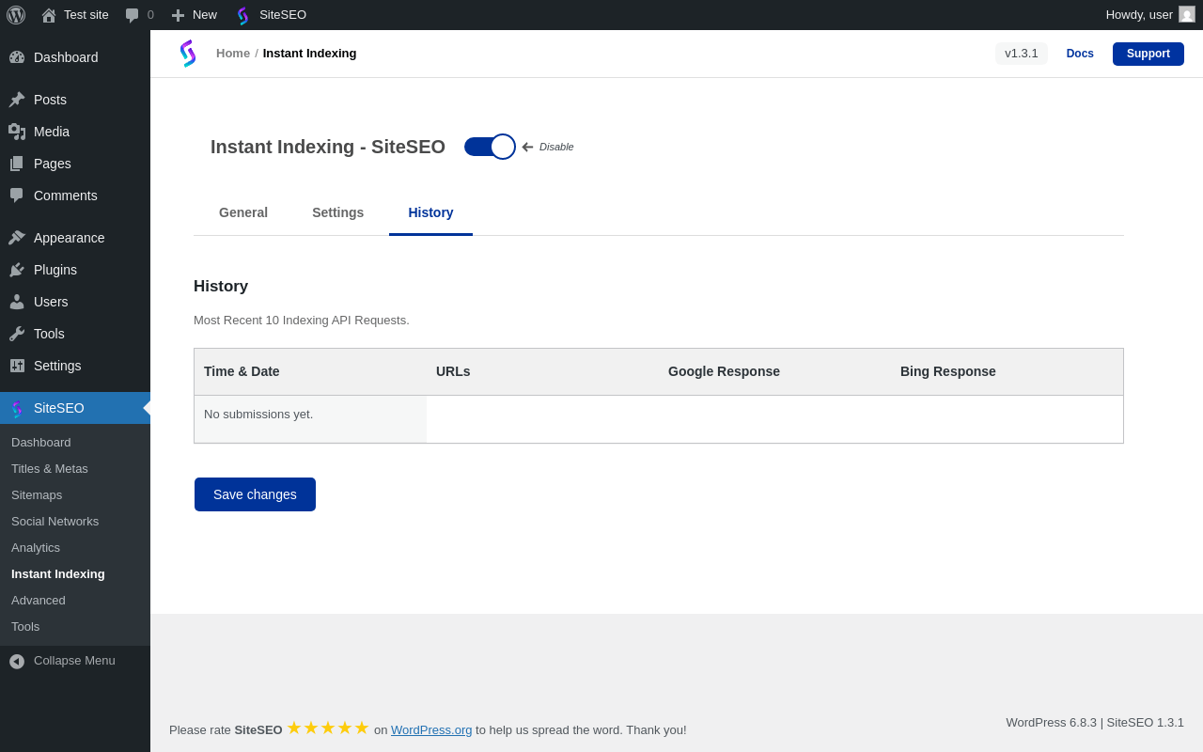Click the Save changes button
Screen dimensions: 1203x752
255,494
